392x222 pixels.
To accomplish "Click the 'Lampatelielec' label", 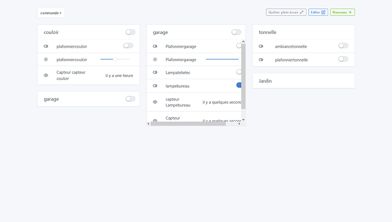I will click(x=178, y=72).
